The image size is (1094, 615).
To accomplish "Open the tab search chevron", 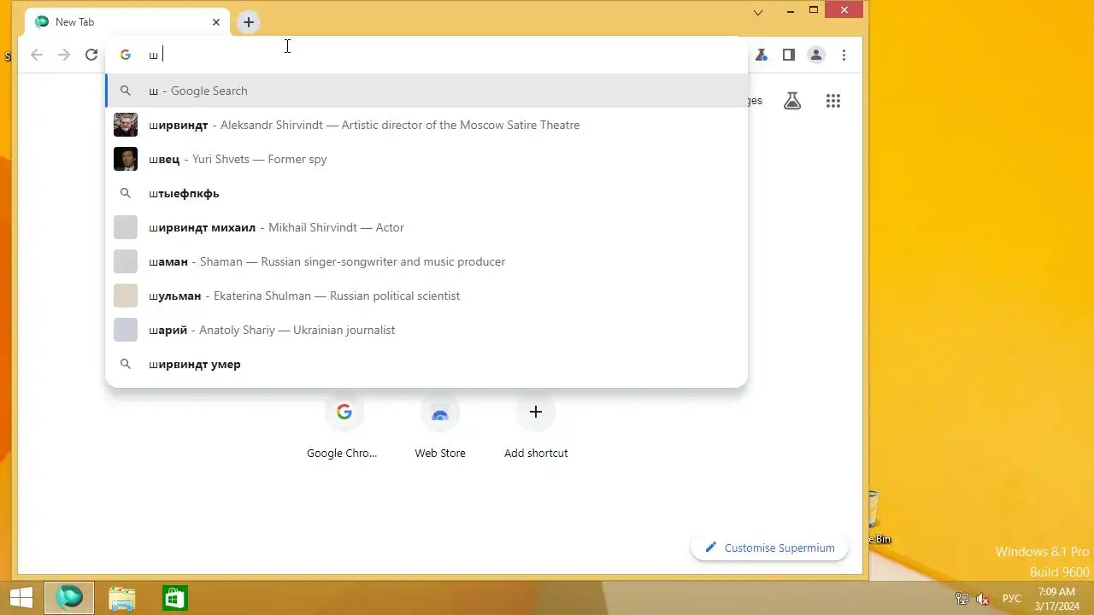I will [758, 12].
